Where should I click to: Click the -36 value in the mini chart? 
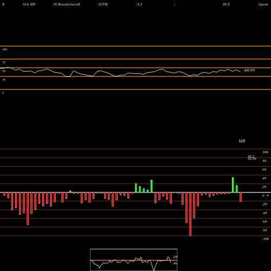click(x=175, y=263)
